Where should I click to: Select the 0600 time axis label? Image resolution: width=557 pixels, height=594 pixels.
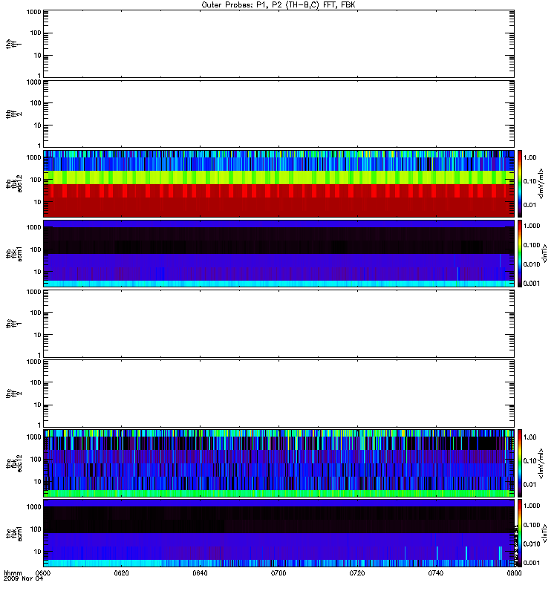point(43,572)
